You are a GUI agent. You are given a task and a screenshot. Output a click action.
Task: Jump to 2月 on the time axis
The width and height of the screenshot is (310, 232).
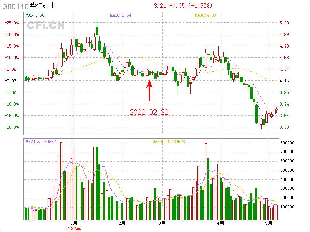tap(122, 223)
